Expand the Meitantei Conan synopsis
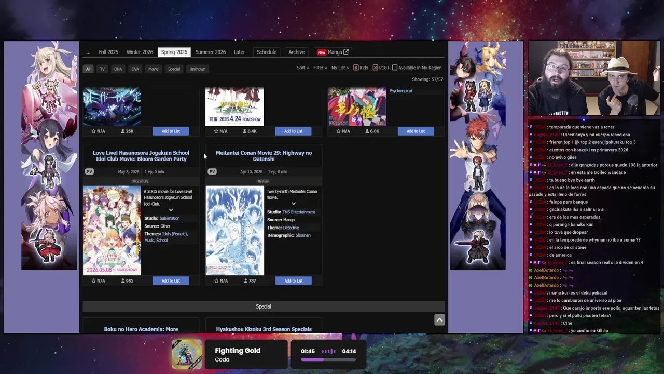 click(x=294, y=204)
